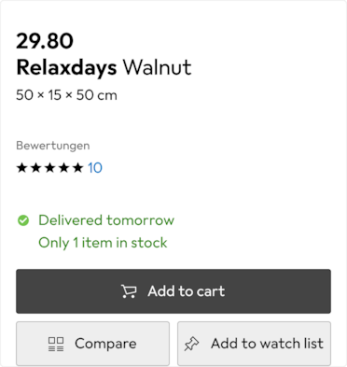Image resolution: width=347 pixels, height=367 pixels.
Task: Click the first rating star
Action: pyautogui.click(x=22, y=167)
